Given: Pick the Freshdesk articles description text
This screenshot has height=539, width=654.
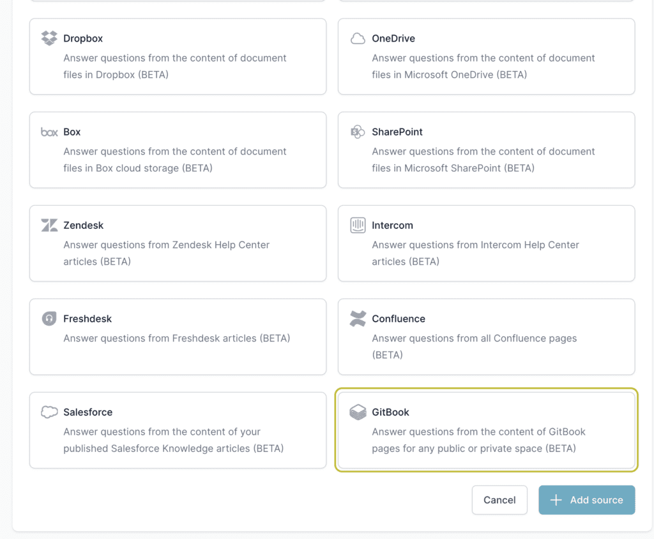Looking at the screenshot, I should (176, 338).
